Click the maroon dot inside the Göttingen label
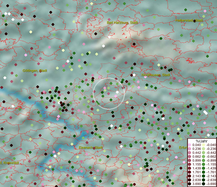Screen dimensions: 217x187 [40, 71]
